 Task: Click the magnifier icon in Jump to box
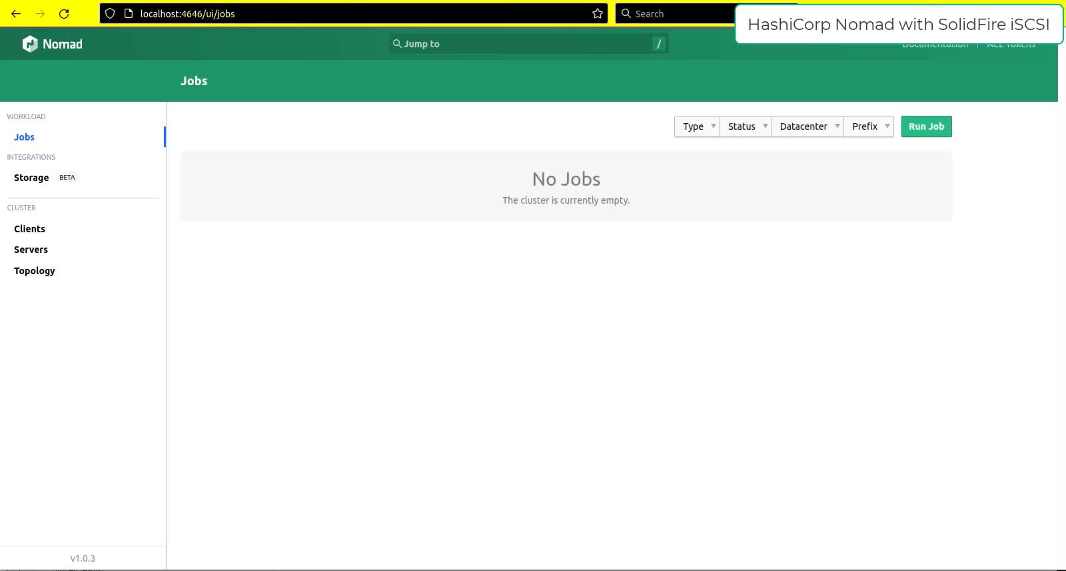[397, 43]
